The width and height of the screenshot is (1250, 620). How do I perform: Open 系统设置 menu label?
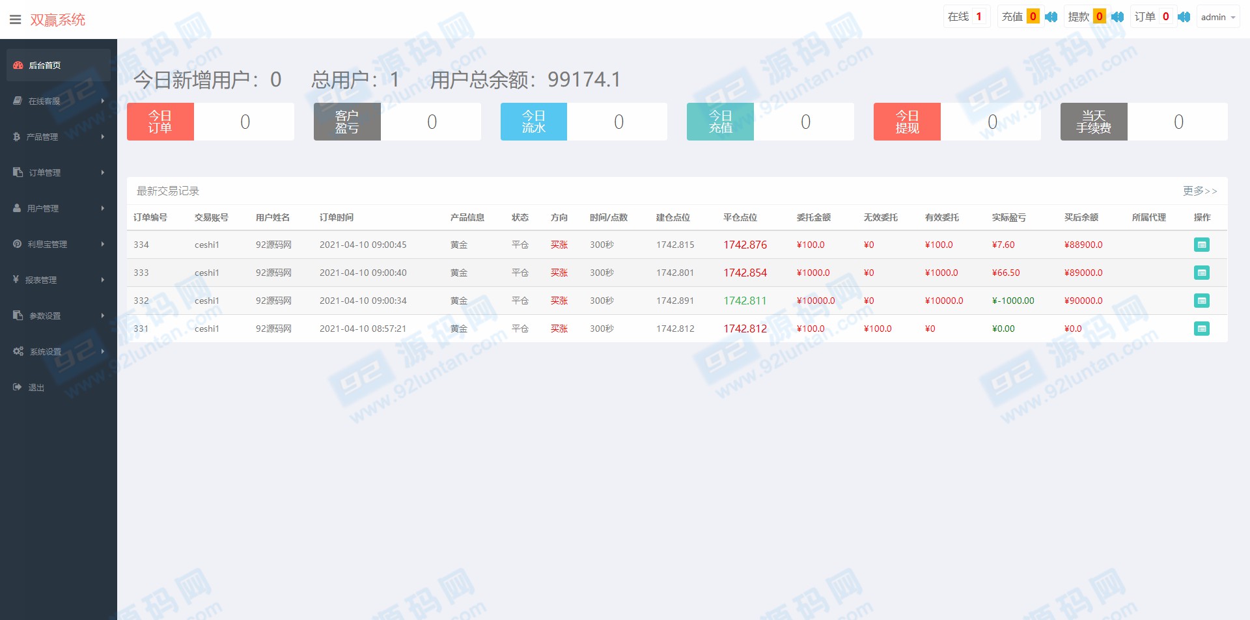pyautogui.click(x=46, y=351)
